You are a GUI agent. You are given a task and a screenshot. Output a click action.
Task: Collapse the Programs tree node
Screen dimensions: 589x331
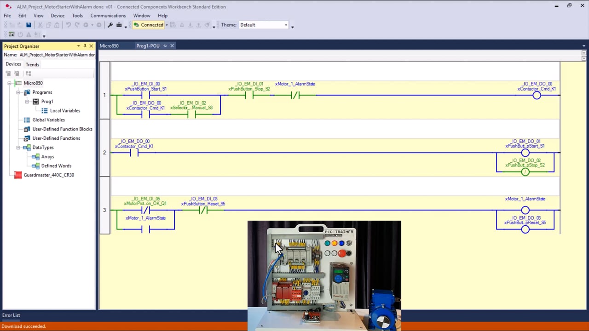(18, 92)
